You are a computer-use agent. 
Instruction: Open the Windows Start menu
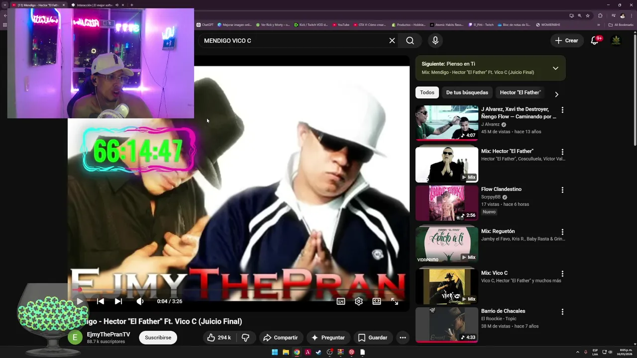(x=275, y=352)
